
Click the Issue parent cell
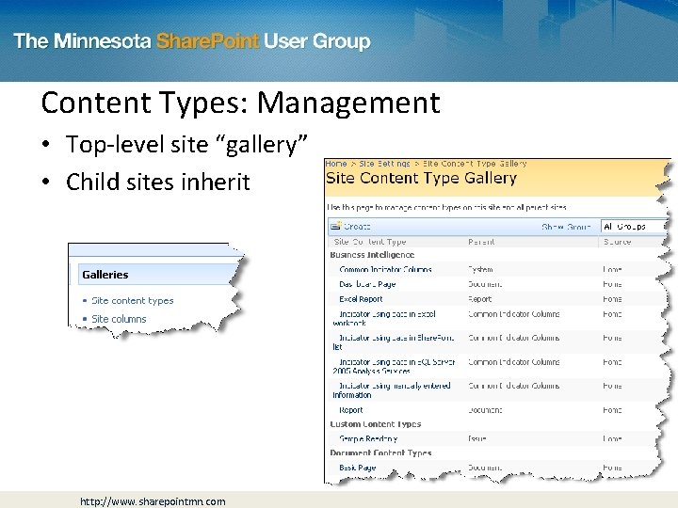[477, 438]
